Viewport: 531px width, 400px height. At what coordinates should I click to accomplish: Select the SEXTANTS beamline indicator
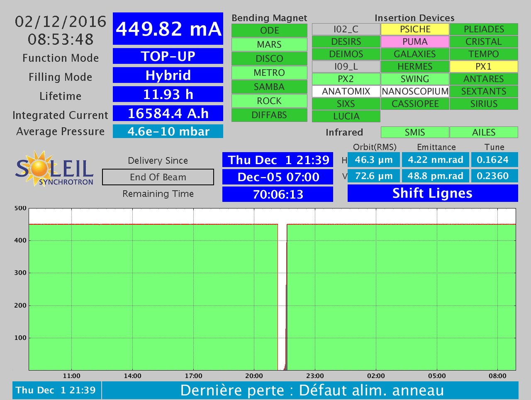coord(484,91)
